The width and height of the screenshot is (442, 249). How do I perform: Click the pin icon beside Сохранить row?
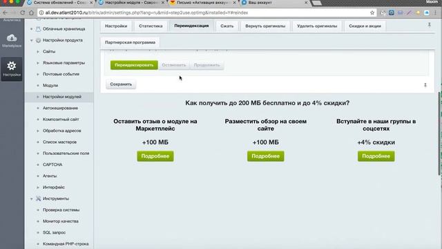[425, 84]
